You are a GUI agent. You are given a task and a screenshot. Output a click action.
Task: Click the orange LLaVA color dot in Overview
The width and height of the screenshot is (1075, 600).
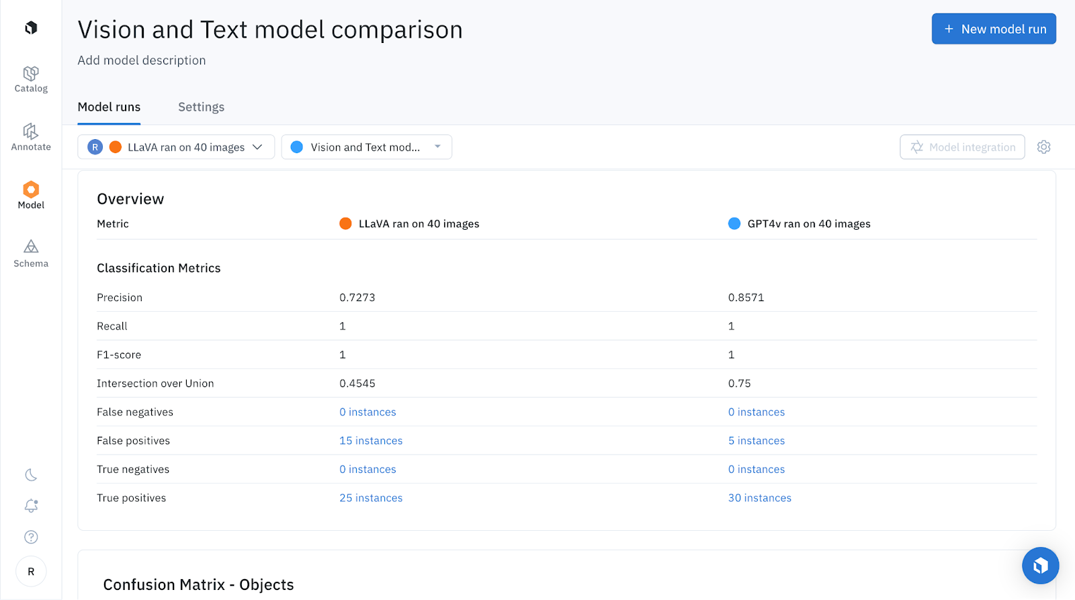click(x=345, y=224)
